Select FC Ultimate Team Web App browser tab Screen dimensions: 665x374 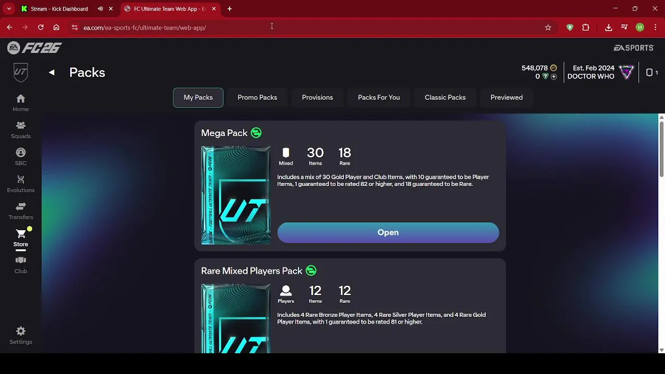[x=169, y=9]
